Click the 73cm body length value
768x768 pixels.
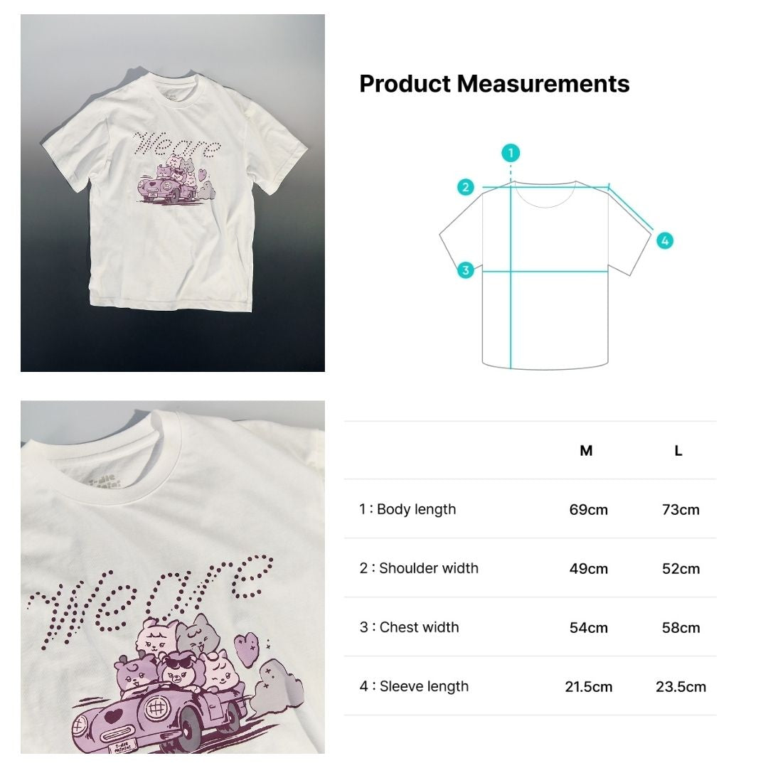point(681,510)
